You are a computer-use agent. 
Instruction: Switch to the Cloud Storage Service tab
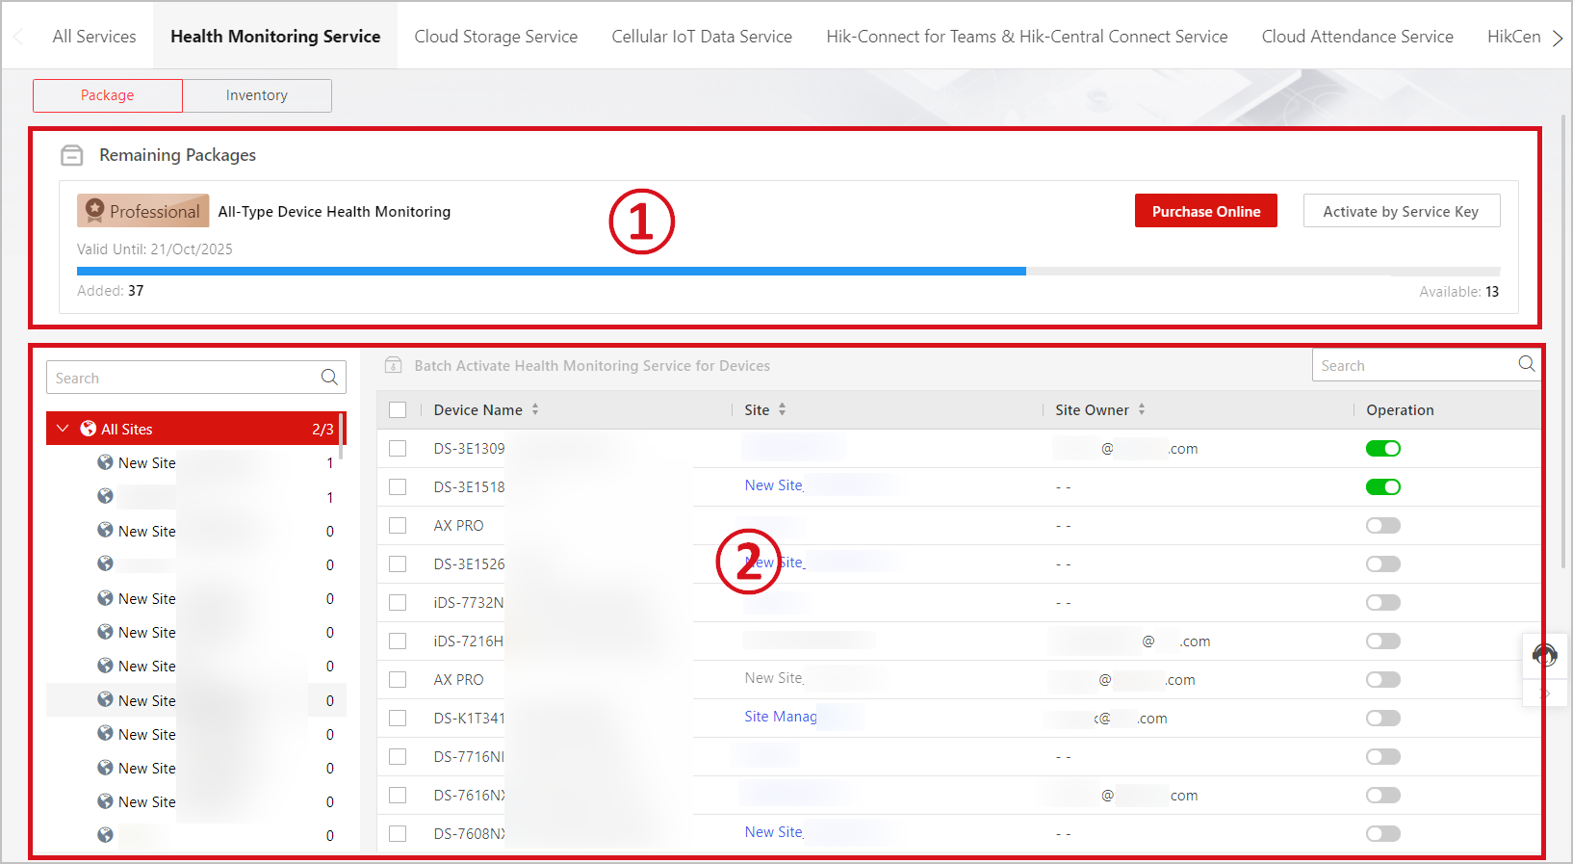point(496,37)
